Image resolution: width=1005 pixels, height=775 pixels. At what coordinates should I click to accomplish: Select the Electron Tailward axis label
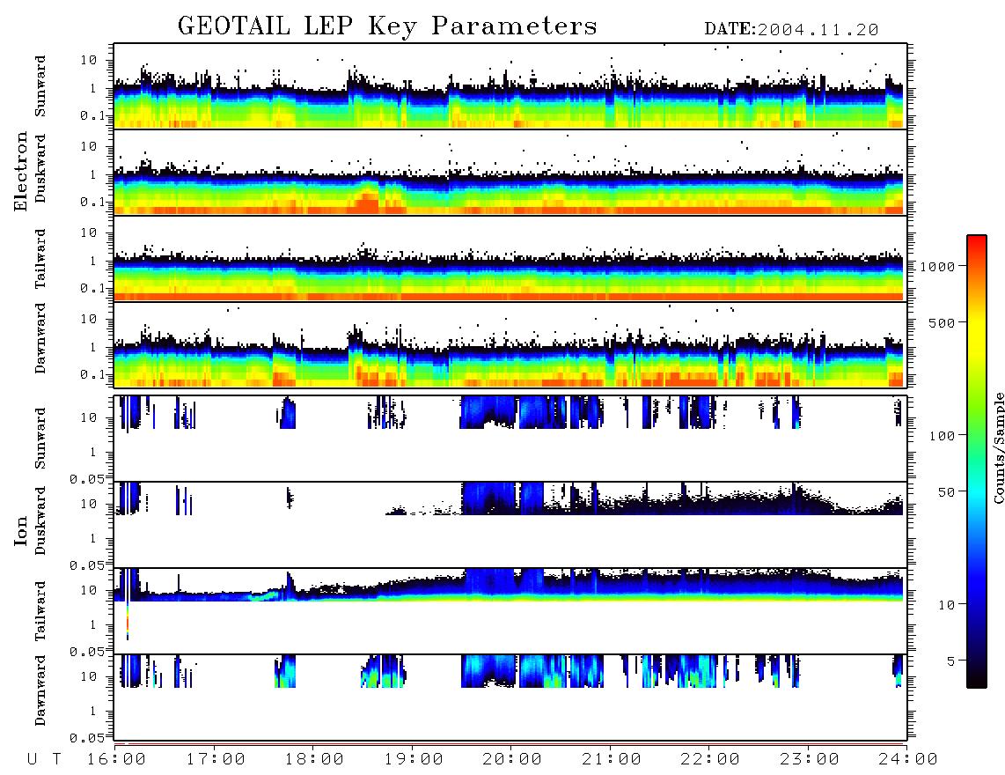[x=40, y=259]
